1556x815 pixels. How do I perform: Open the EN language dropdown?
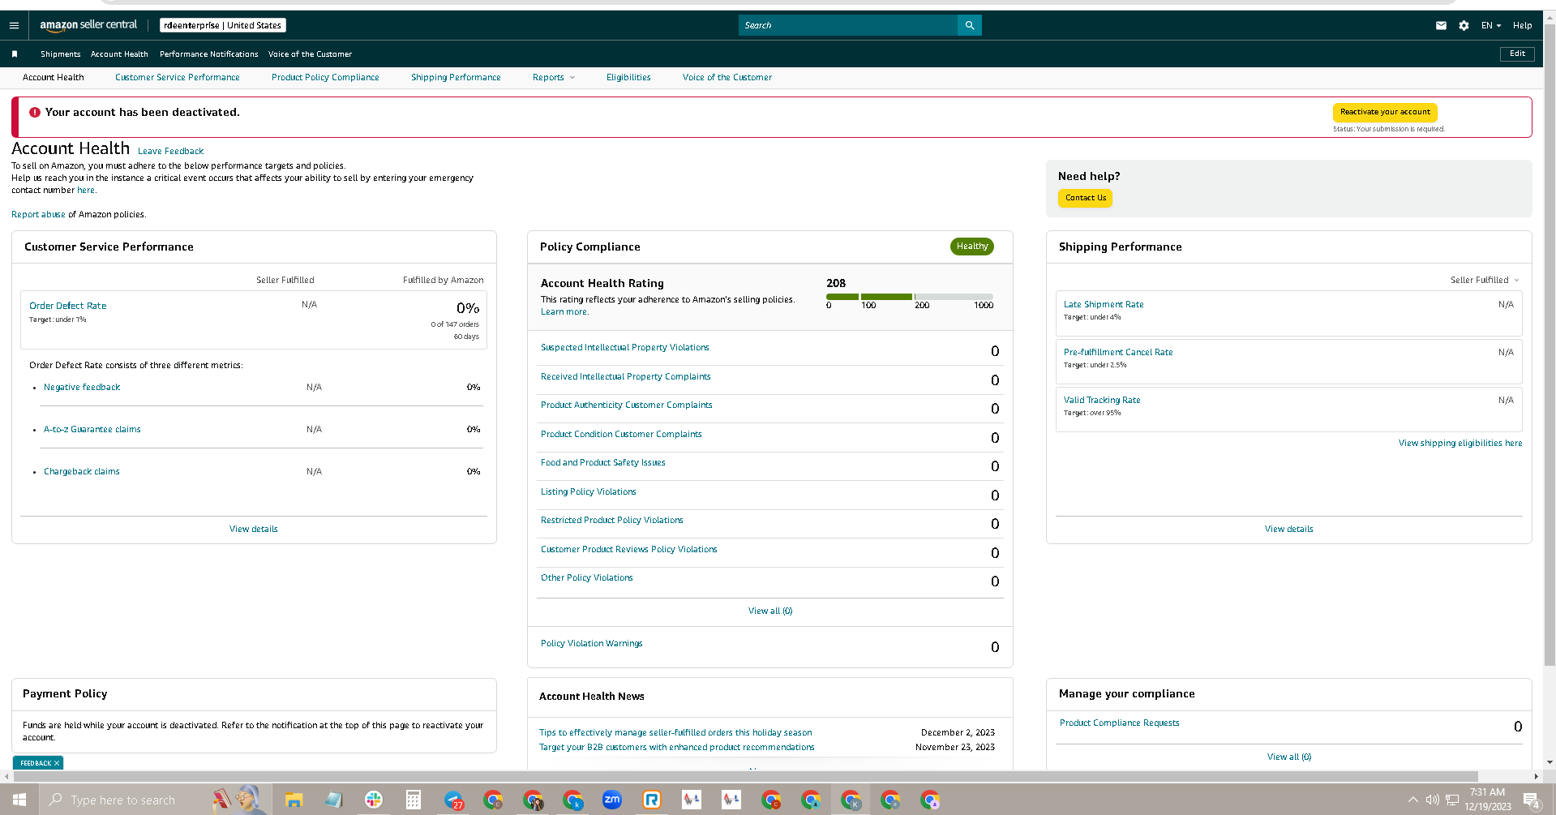(x=1491, y=25)
